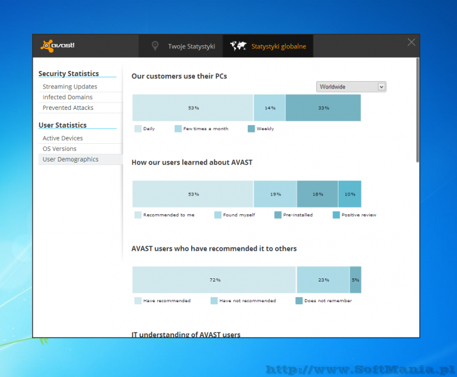
Task: Click the 23% Have not recommended bar segment
Action: click(323, 280)
